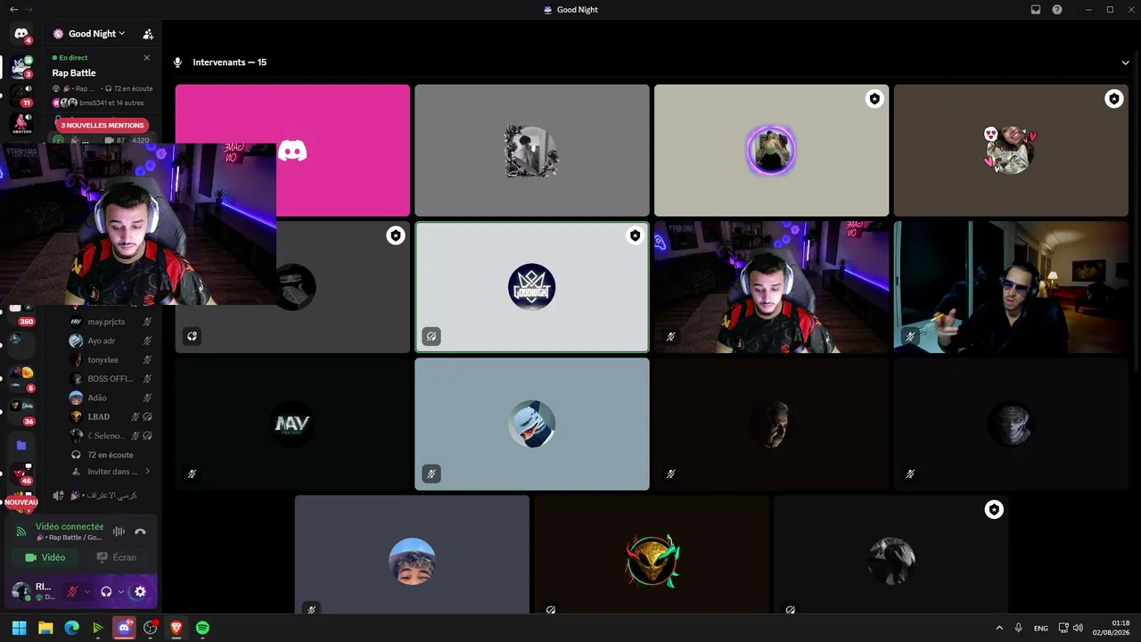Disconnect from the voice channel
The height and width of the screenshot is (642, 1141).
click(140, 531)
